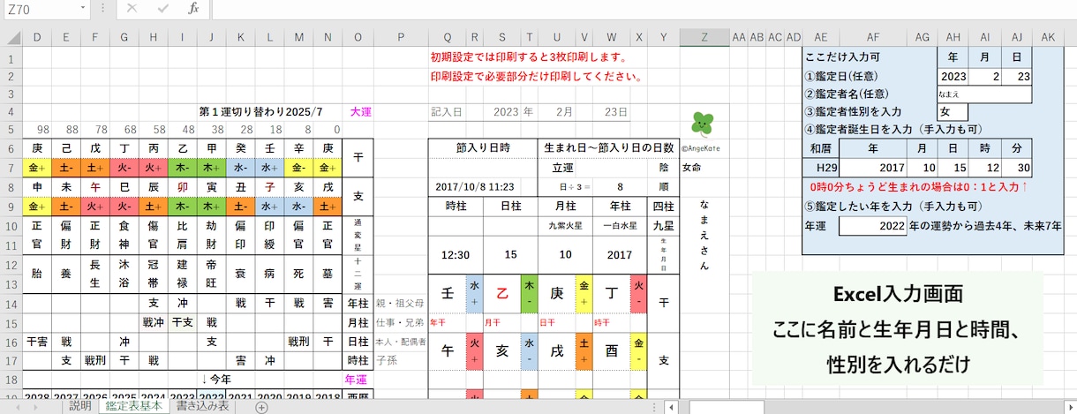1077x414 pixels.
Task: Click the 九紫火星 cell
Action: (x=565, y=226)
